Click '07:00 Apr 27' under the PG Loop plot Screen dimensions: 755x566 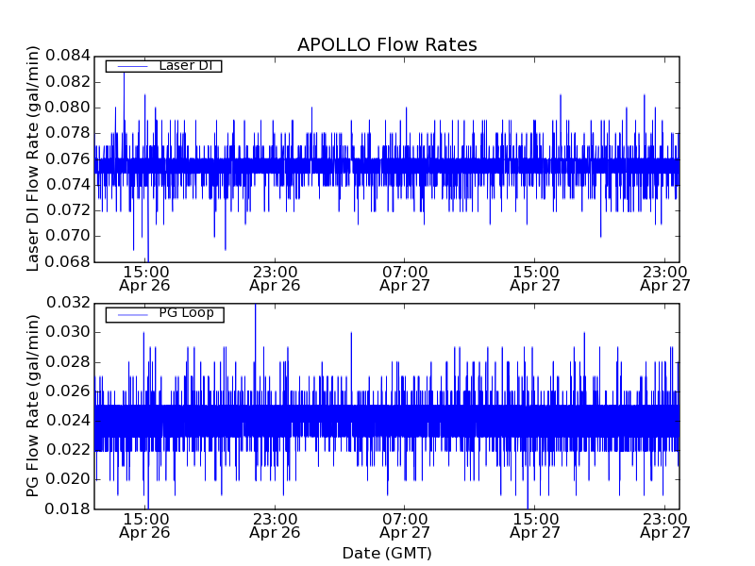tap(405, 526)
